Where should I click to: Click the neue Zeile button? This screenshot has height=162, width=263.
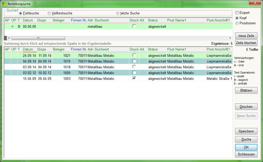point(246,36)
